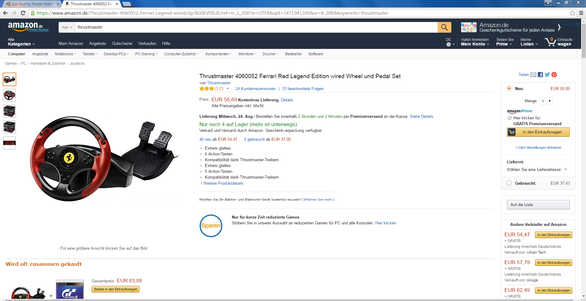The image size is (586, 301).
Task: Open the PC-Gaming menu
Action: pyautogui.click(x=146, y=54)
